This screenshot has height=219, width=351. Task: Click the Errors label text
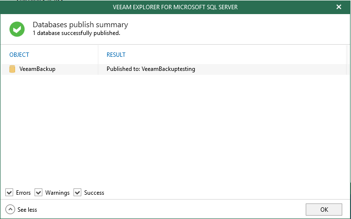(23, 193)
